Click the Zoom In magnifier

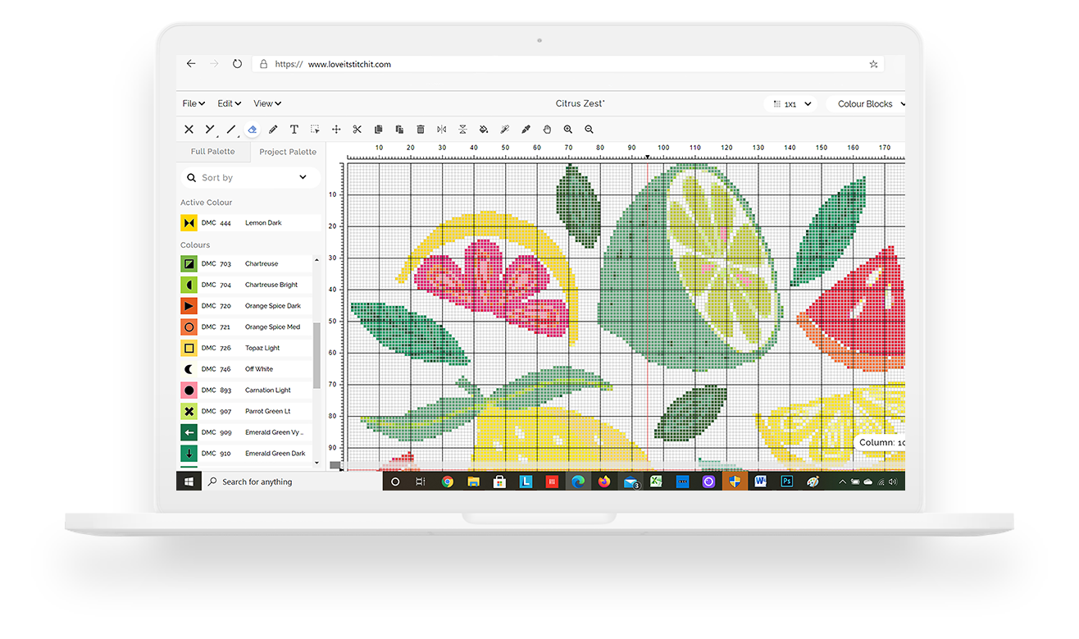[568, 130]
